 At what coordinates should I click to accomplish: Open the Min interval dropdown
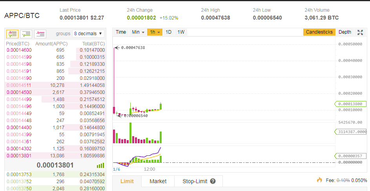[x=138, y=32]
